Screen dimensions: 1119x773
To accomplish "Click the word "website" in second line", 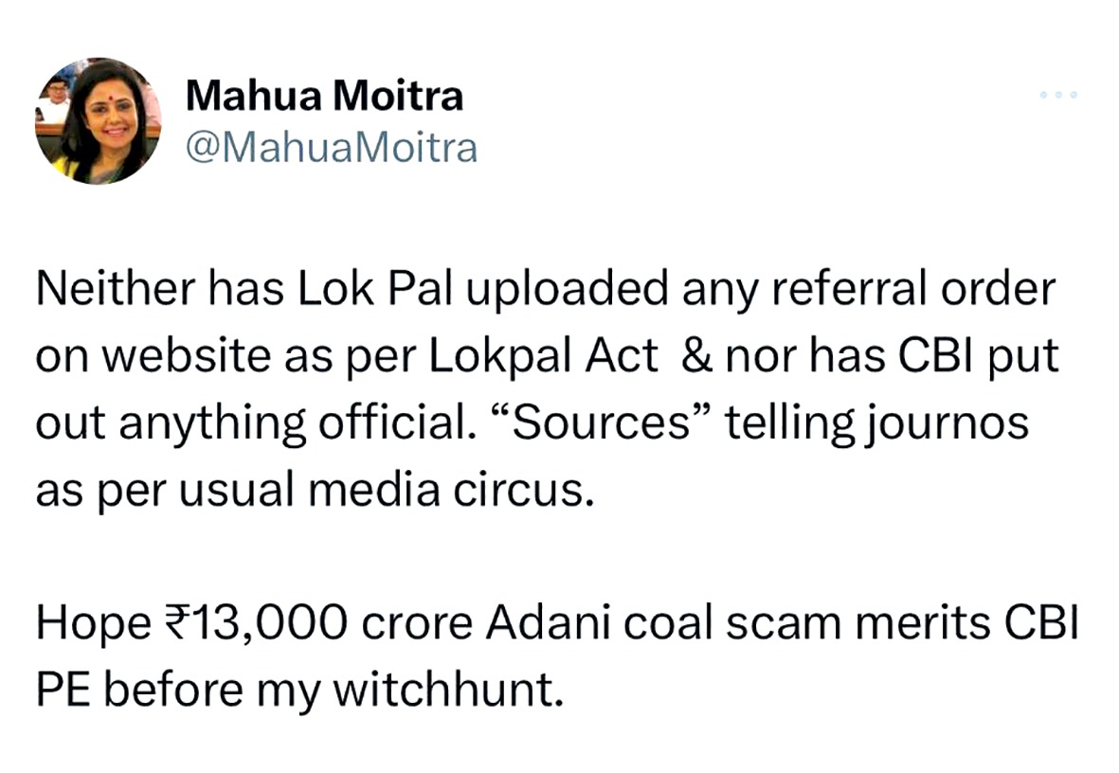I will (173, 357).
